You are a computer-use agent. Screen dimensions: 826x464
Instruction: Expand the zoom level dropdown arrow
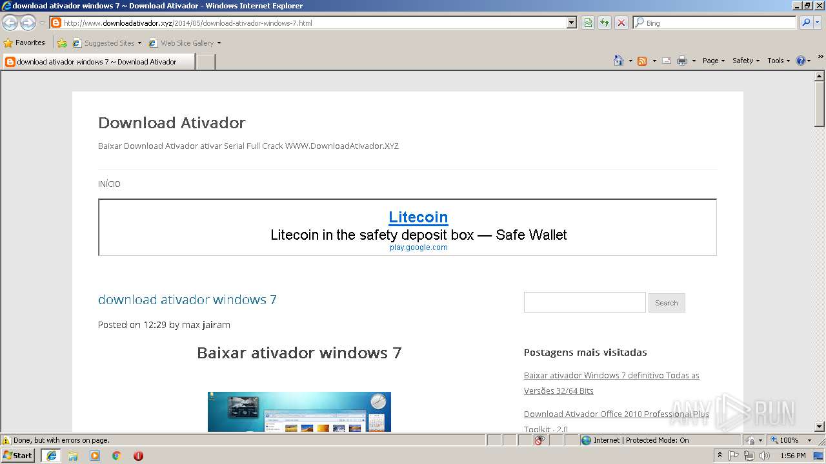click(x=809, y=440)
